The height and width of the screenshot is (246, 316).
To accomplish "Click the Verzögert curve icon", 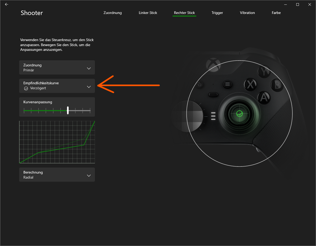I will tap(26, 88).
